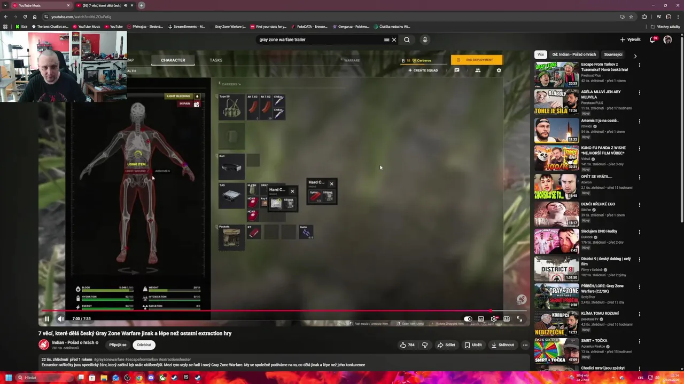Enter fullscreen video mode
Viewport: 684px width, 384px height.
point(519,319)
